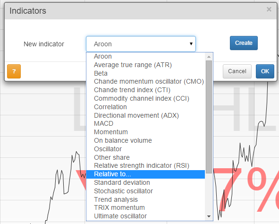Viewport: 279px width, 224px height.
Task: Choose MACD in the indicator list
Action: pyautogui.click(x=145, y=123)
